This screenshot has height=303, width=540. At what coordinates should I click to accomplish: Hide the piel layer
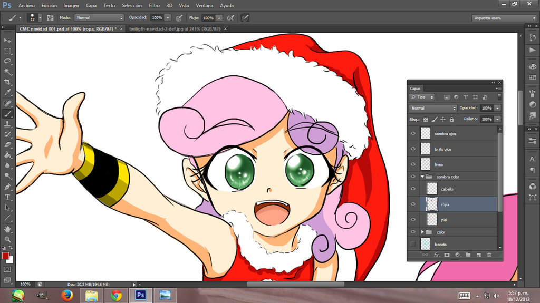[413, 219]
